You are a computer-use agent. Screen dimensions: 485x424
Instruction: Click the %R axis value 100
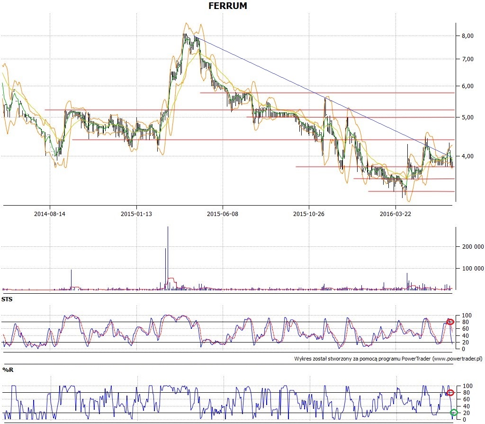coord(467,386)
